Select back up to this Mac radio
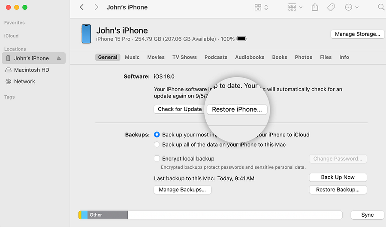The image size is (386, 227). [x=157, y=145]
